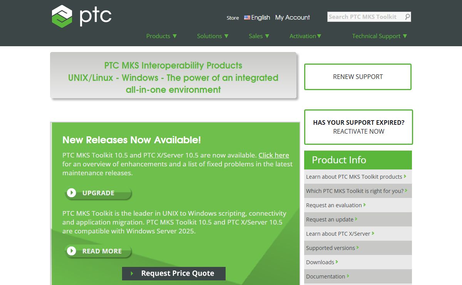Click 'New Releases Now Available!' heading
The image size is (462, 285).
(x=132, y=140)
